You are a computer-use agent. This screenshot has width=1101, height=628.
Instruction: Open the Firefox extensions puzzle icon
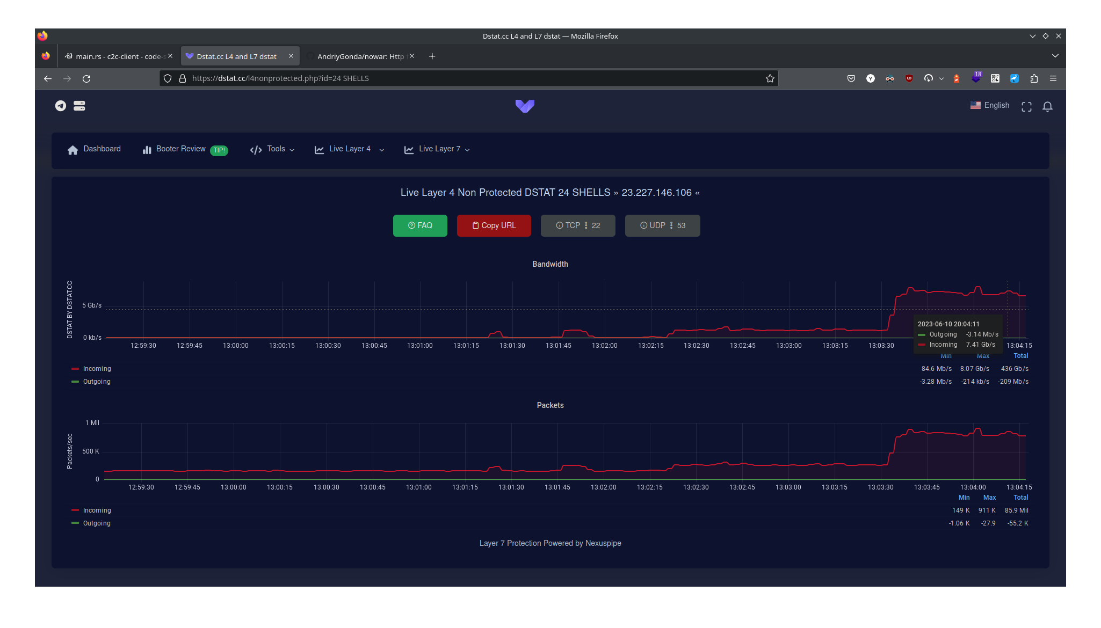(1034, 78)
